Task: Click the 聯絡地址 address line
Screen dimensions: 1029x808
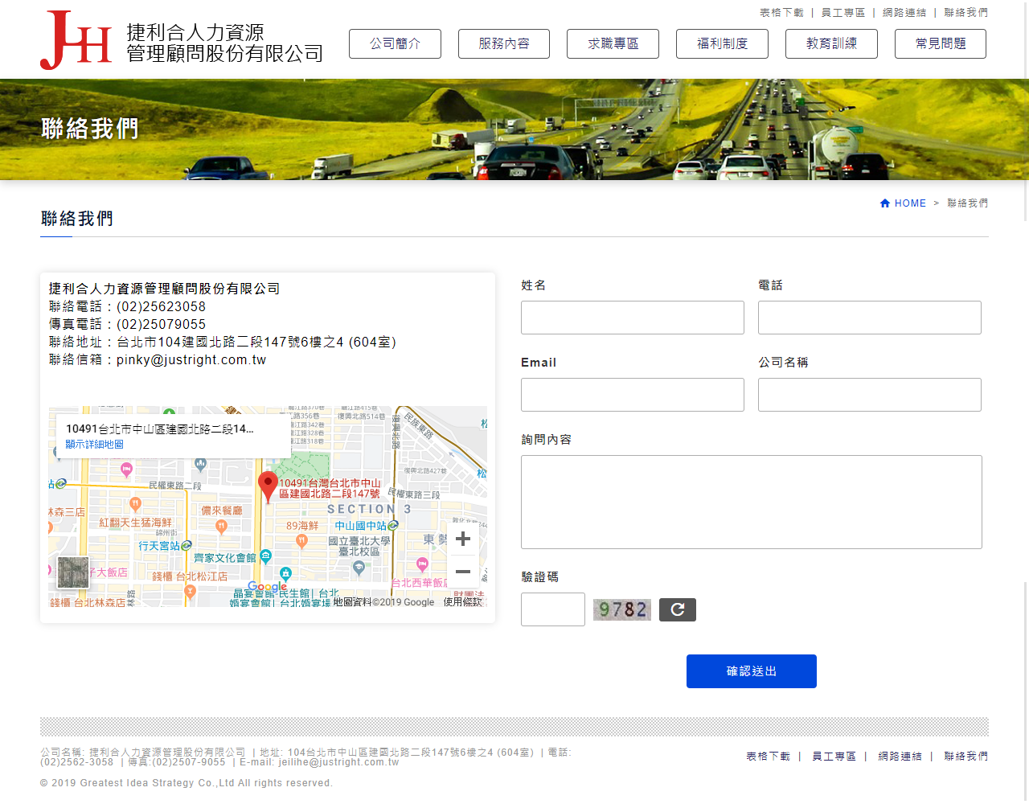Action: (x=223, y=342)
